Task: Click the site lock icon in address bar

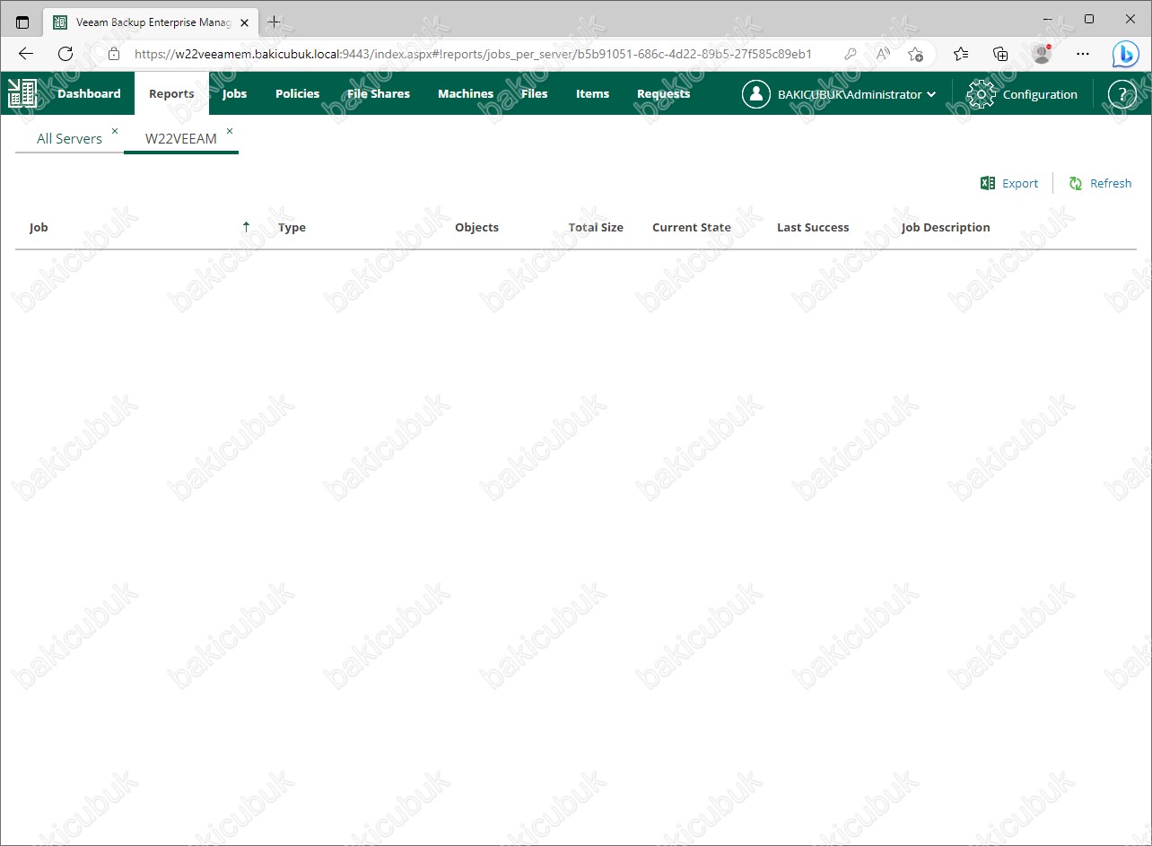Action: (114, 54)
